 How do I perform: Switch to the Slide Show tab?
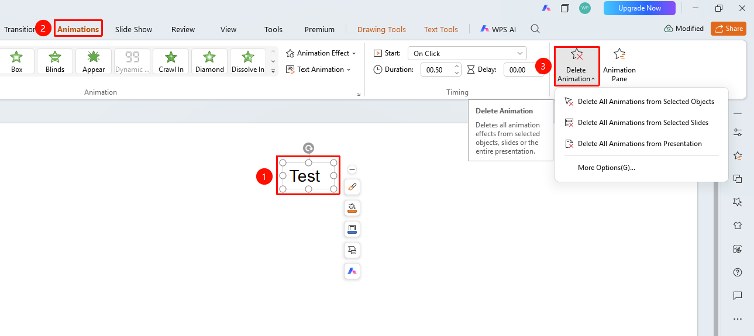[133, 29]
